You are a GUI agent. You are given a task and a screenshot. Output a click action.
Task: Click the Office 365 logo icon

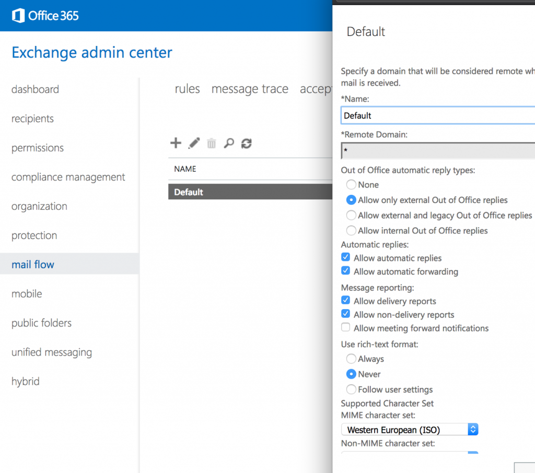(18, 16)
